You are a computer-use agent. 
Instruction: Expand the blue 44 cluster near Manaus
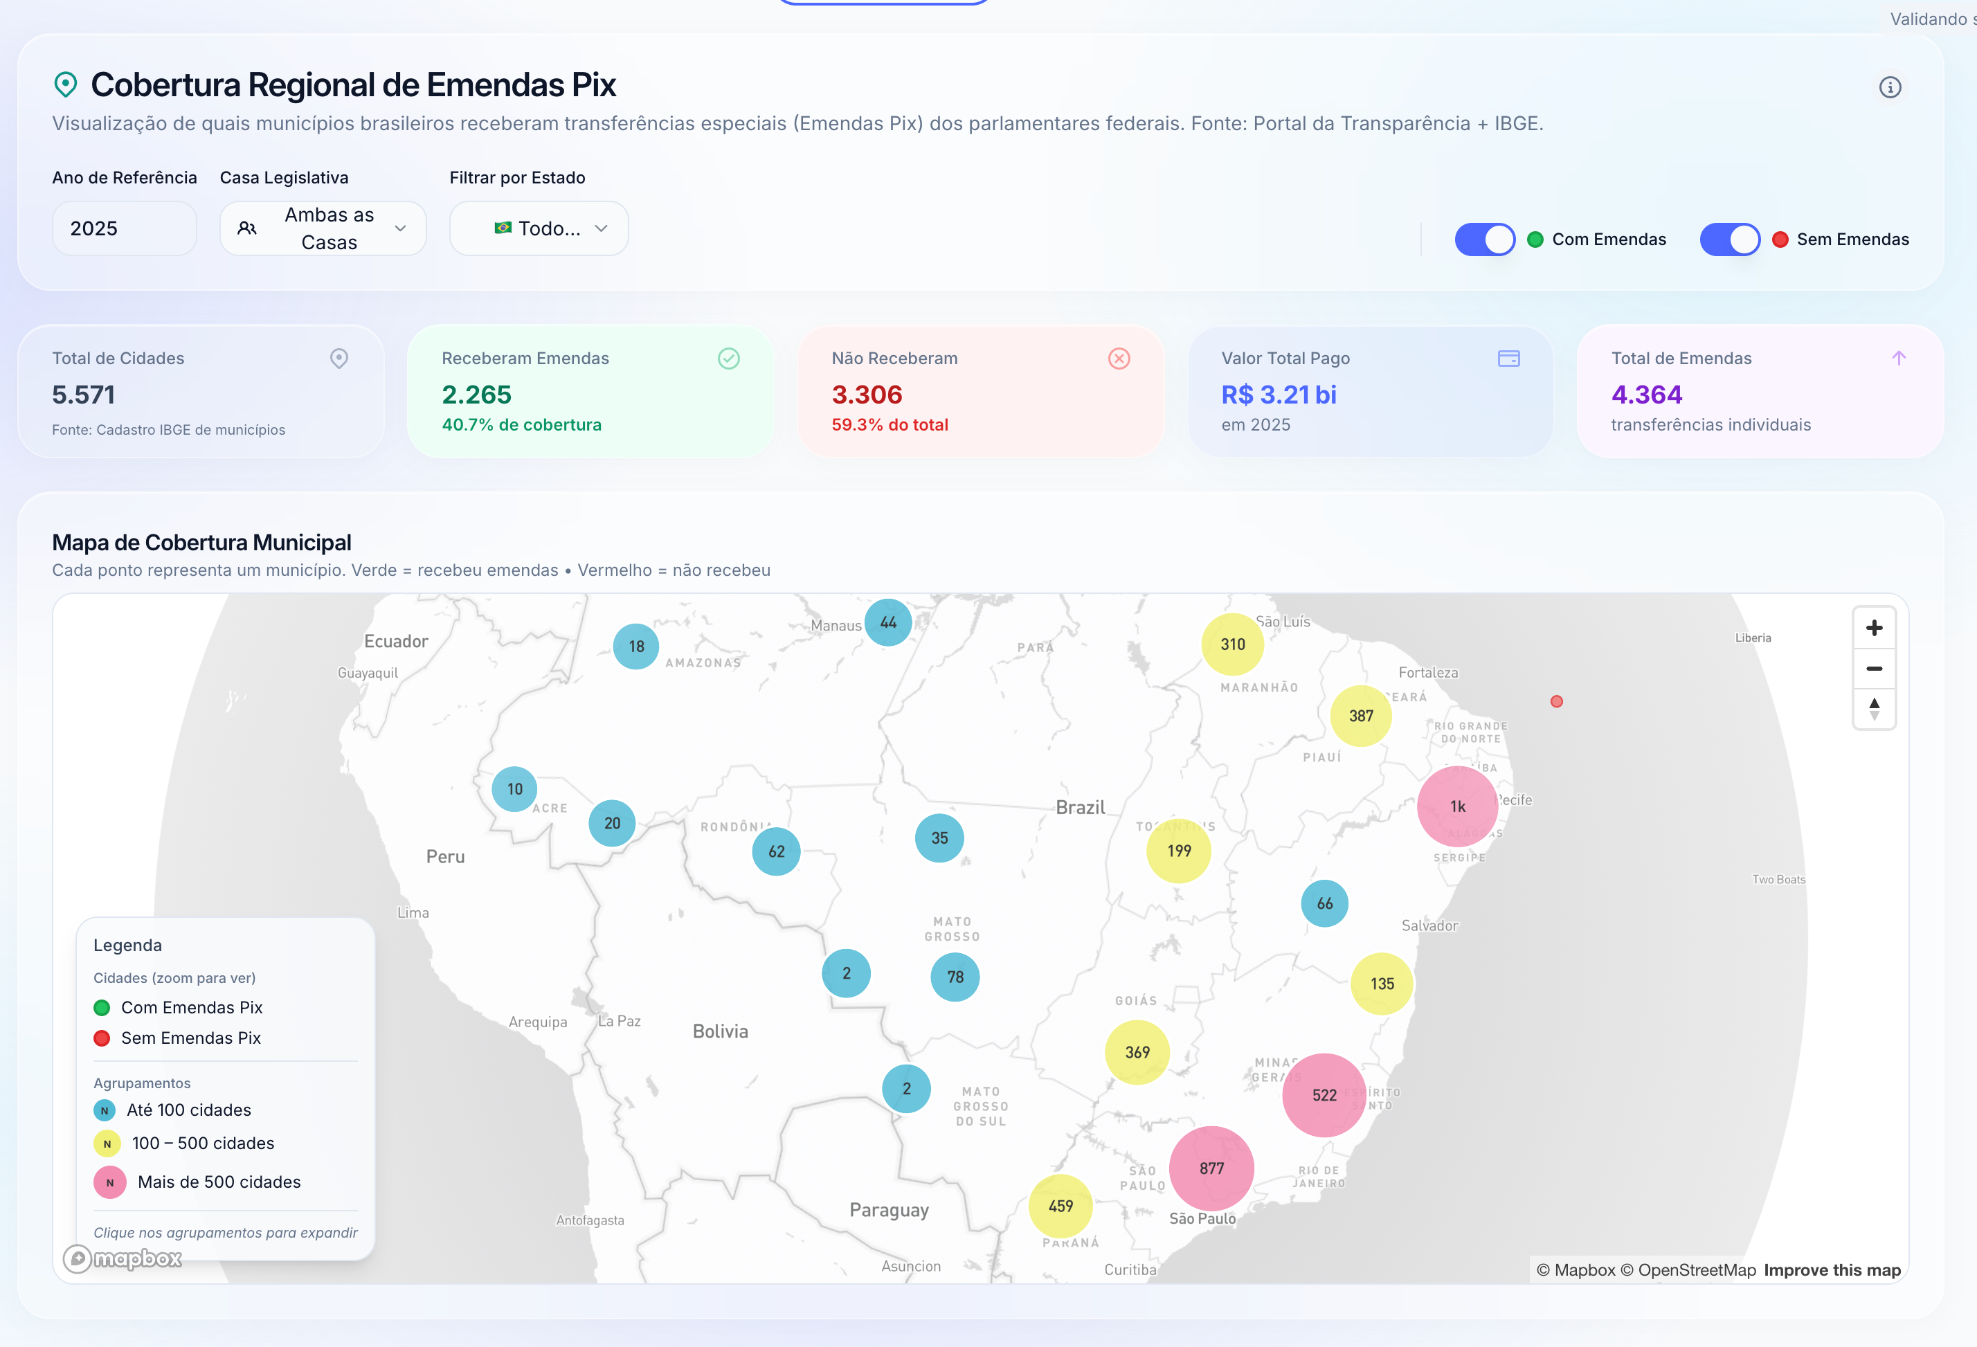point(887,622)
